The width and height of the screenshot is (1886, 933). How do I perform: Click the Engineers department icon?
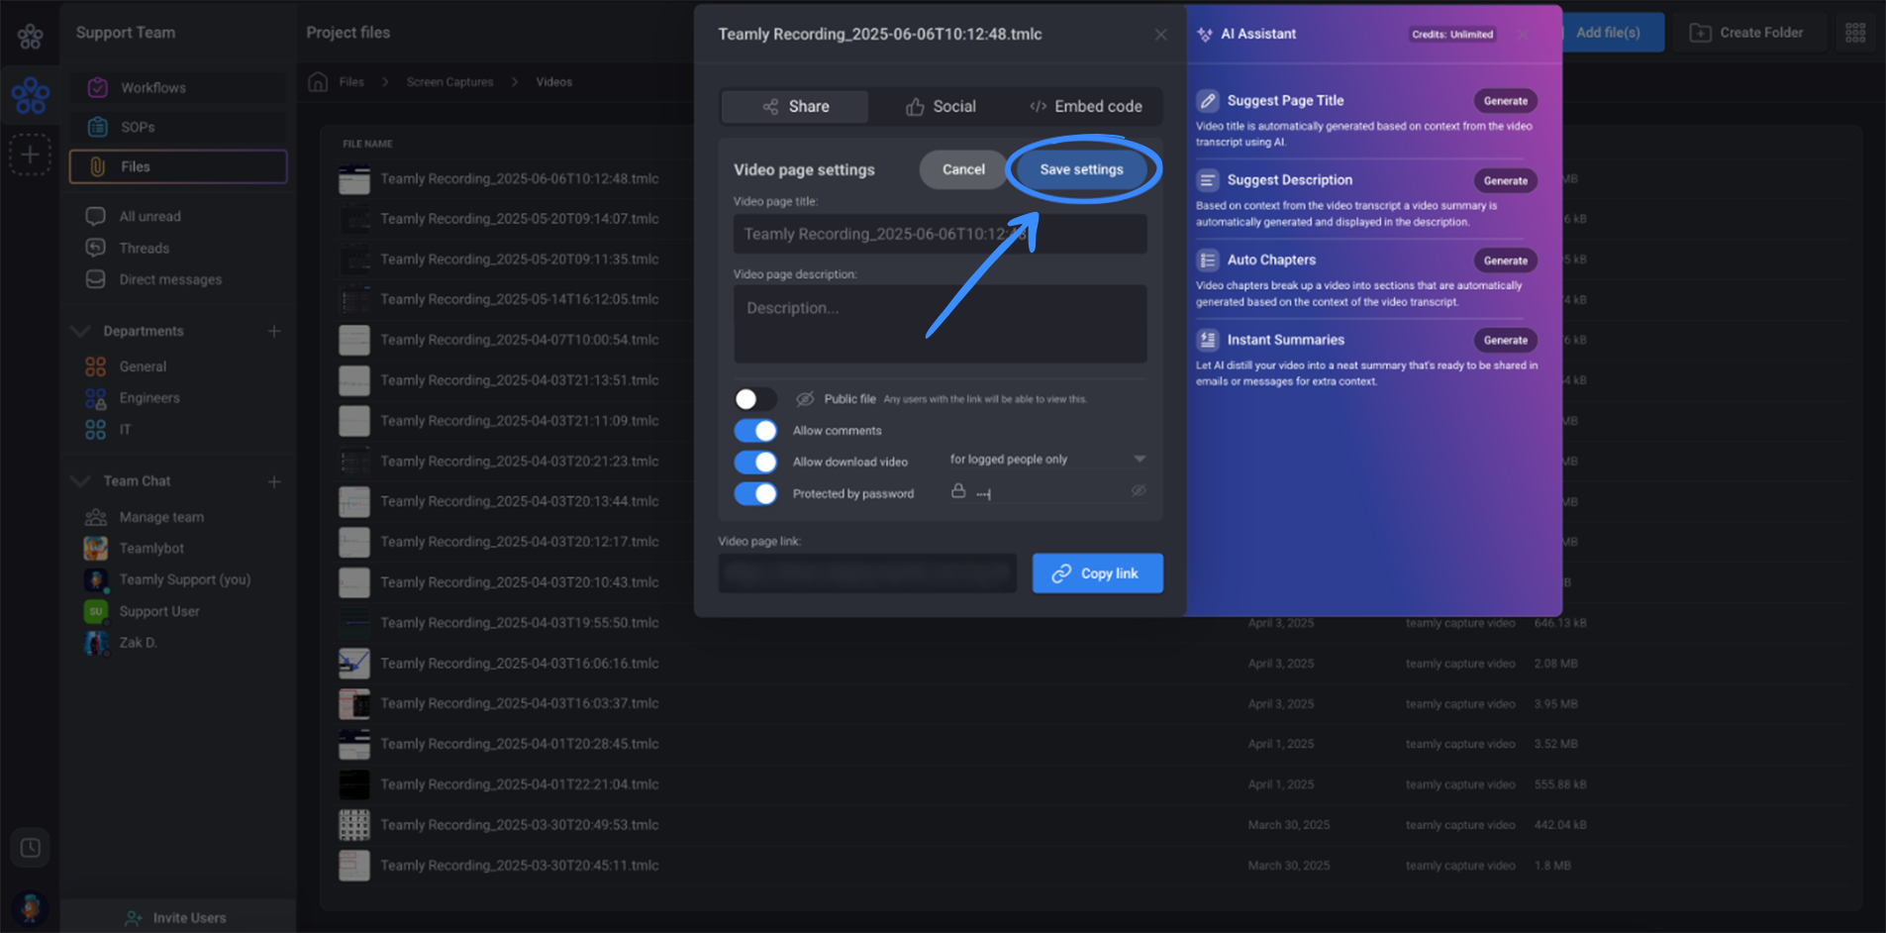tap(95, 398)
